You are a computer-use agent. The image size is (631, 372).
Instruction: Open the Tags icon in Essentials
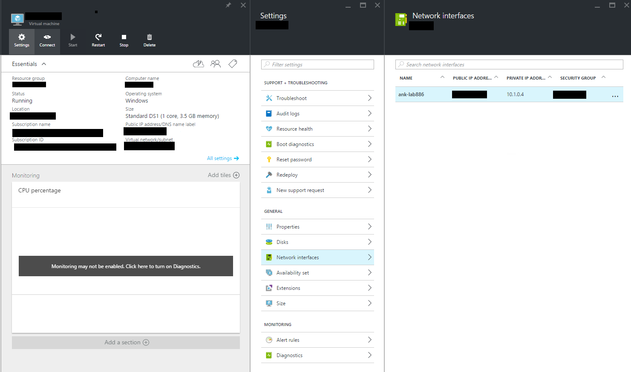(233, 64)
